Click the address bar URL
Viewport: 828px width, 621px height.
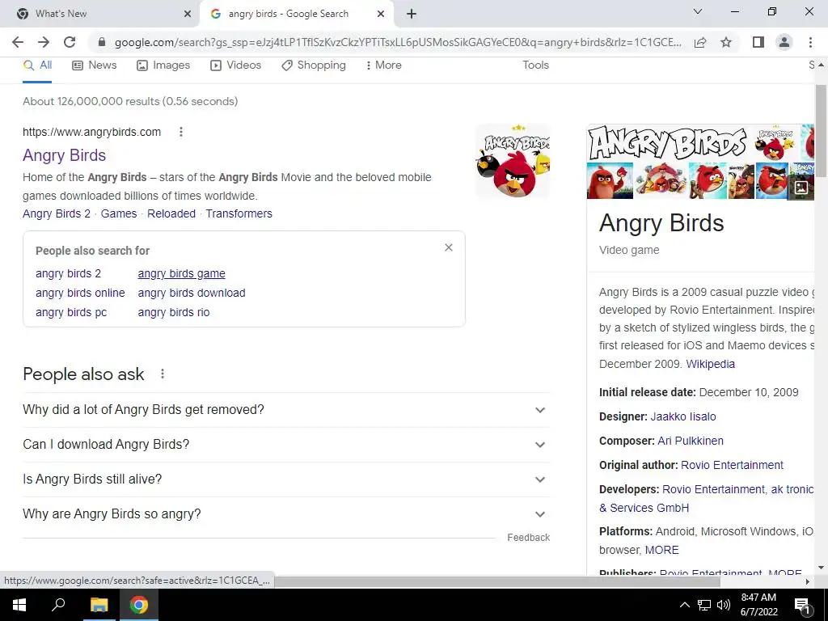[398, 42]
